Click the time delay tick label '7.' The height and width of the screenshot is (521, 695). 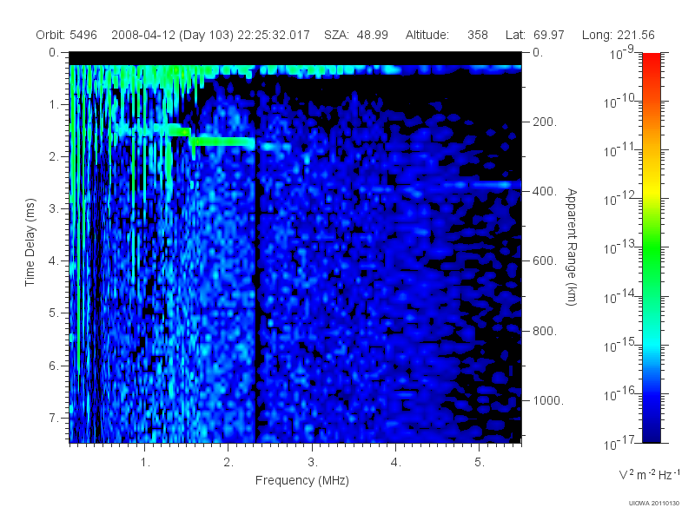(x=54, y=418)
